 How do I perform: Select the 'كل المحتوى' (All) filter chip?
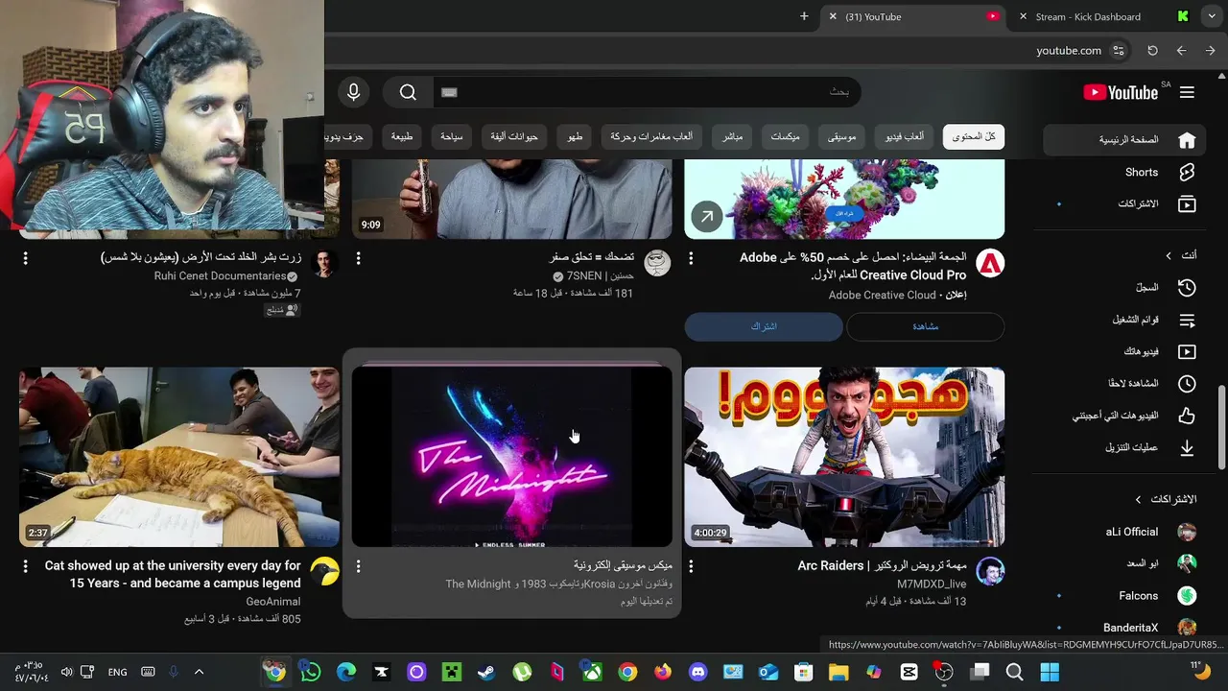[974, 137]
